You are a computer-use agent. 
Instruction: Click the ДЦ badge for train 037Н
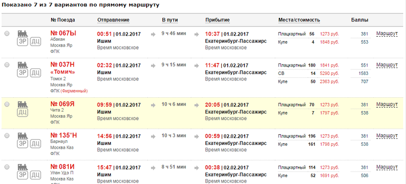[36, 73]
